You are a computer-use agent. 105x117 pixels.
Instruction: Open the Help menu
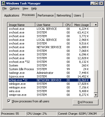pos(34,8)
